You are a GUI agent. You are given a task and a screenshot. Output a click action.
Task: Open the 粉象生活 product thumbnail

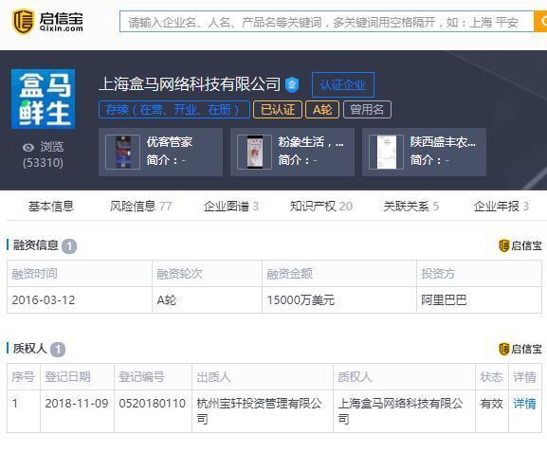point(254,152)
